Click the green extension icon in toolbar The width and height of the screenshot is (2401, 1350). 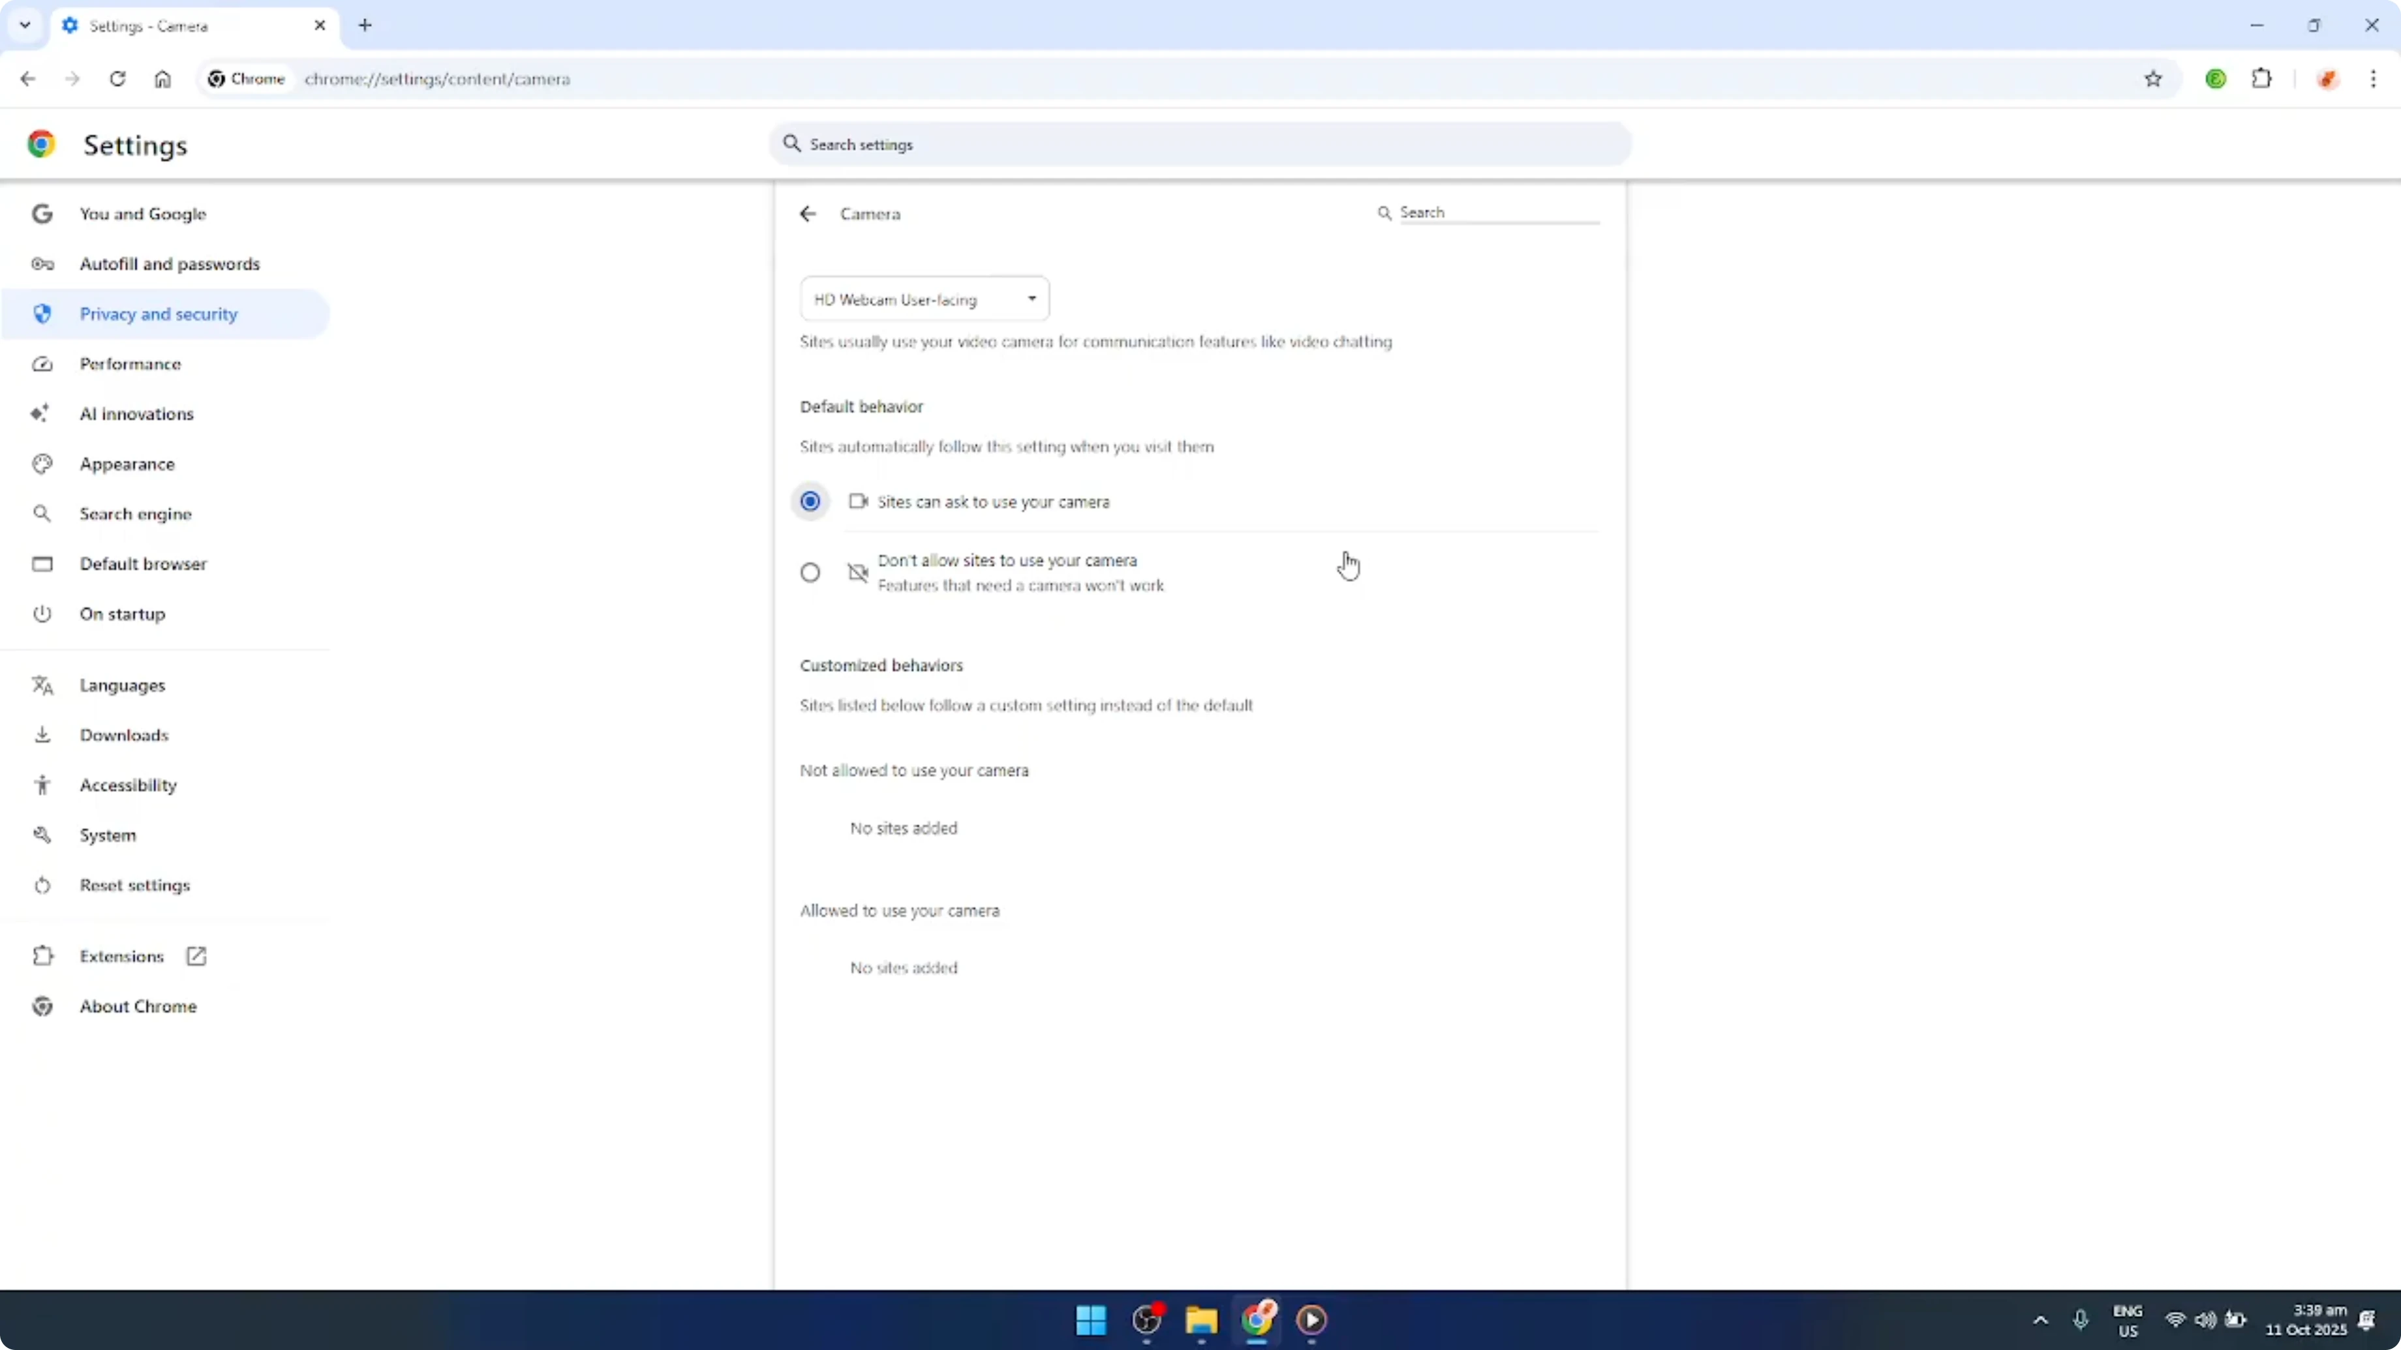coord(2216,79)
